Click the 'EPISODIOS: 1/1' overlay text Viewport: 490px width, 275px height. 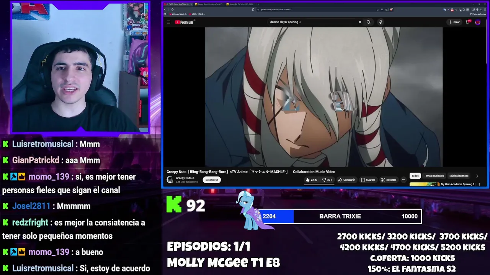coord(209,247)
